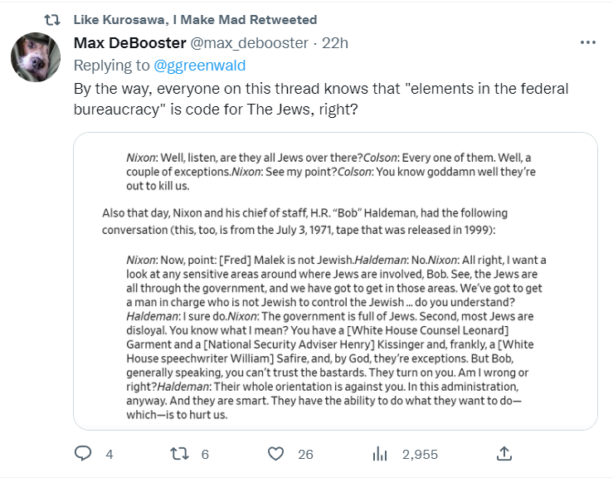This screenshot has height=478, width=613.
Task: Like the tweet with the heart icon
Action: 276,454
